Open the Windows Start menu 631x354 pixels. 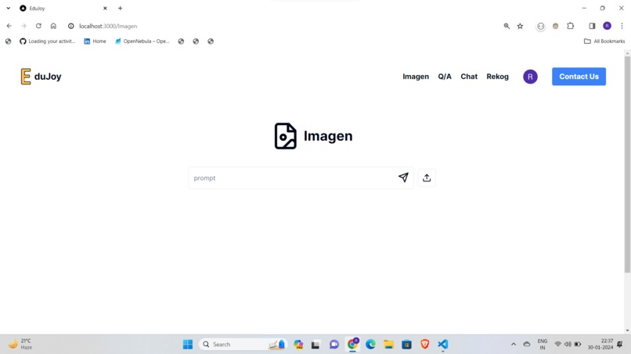tap(188, 345)
